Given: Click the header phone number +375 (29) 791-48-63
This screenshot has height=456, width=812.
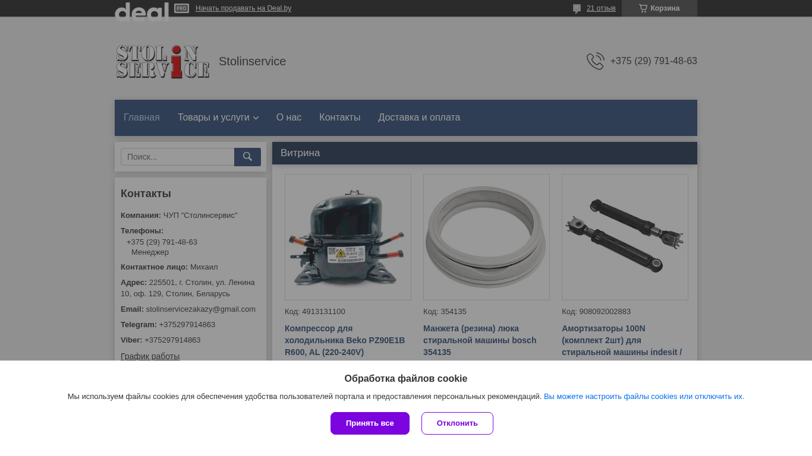Looking at the screenshot, I should 653,61.
